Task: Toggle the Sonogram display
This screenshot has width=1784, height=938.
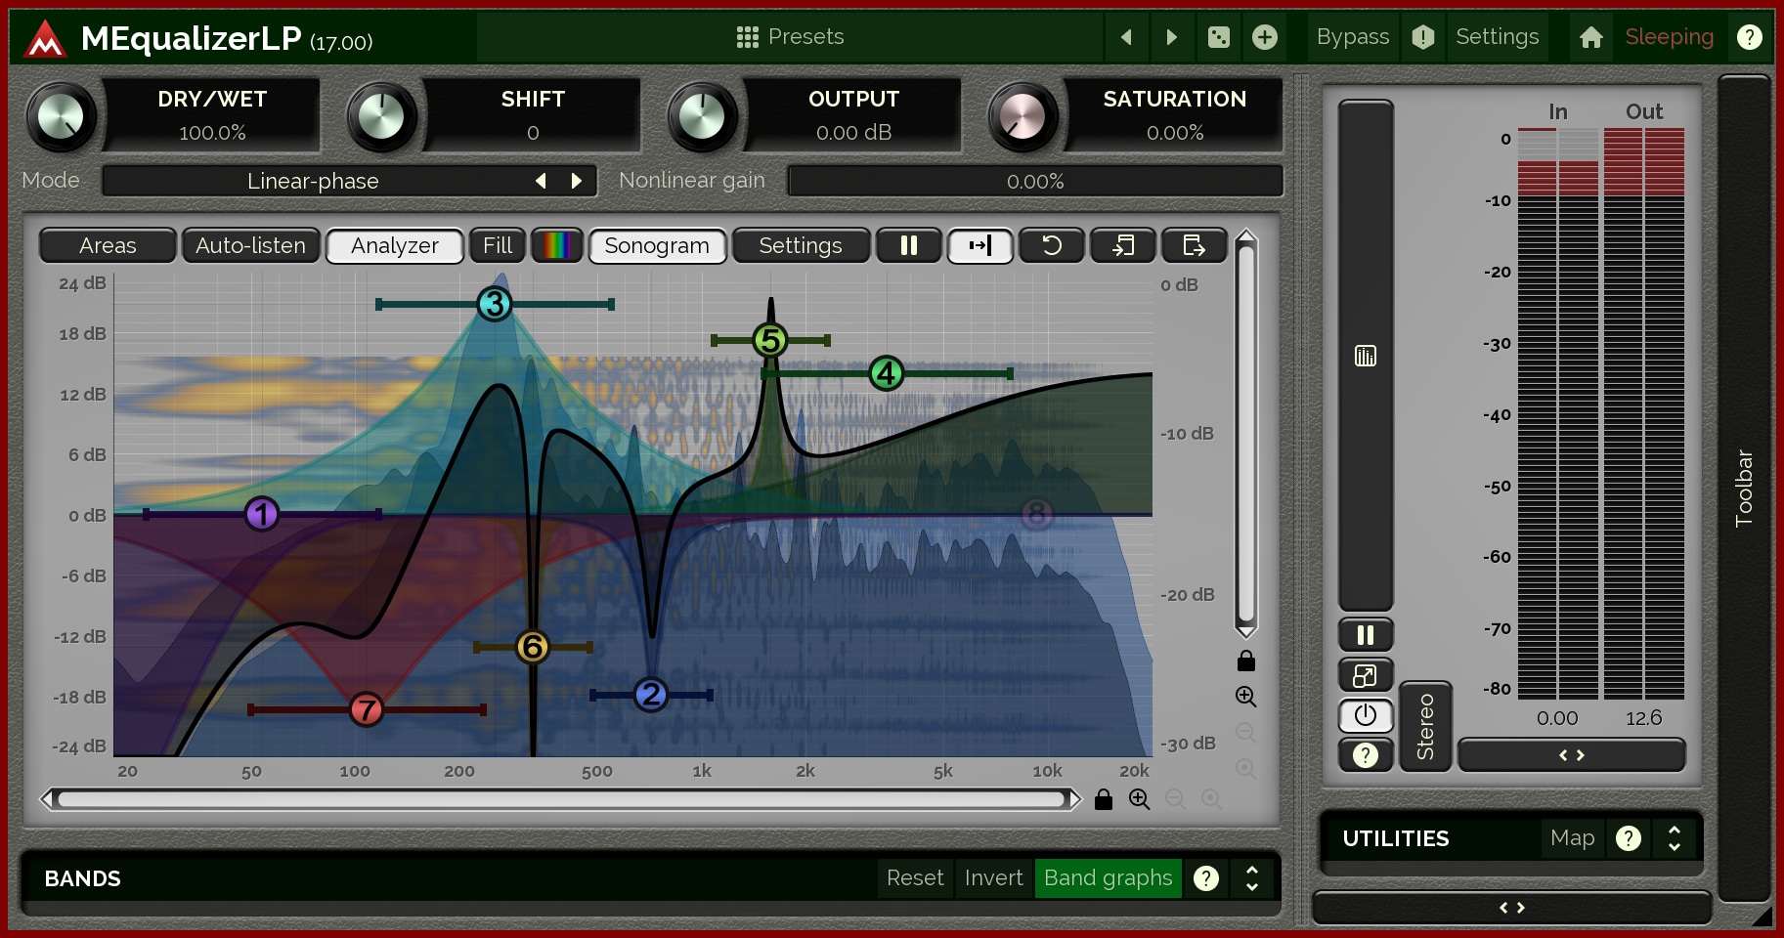Action: [x=656, y=245]
